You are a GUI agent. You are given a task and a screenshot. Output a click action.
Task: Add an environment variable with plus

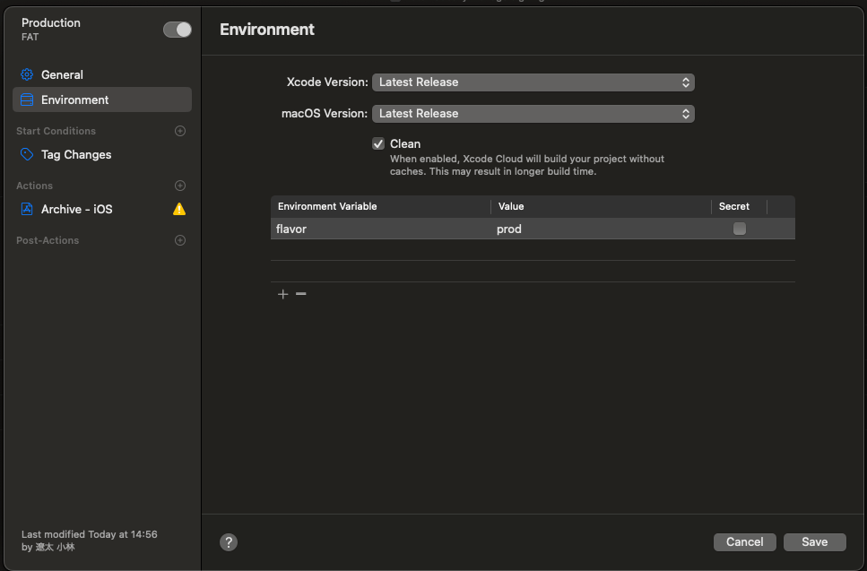pos(282,294)
